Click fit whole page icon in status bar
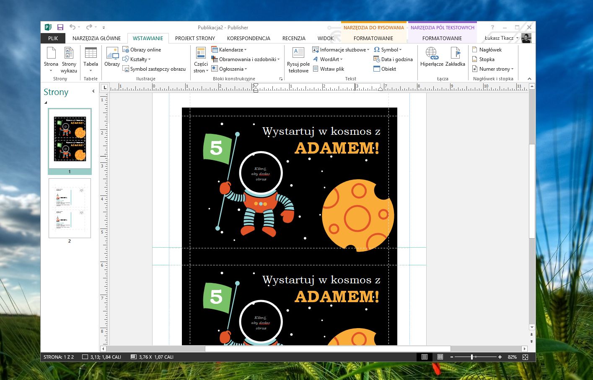 [x=525, y=357]
